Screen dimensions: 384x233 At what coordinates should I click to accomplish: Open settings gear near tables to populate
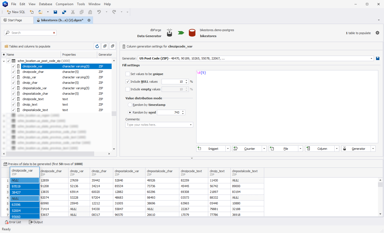377,33
